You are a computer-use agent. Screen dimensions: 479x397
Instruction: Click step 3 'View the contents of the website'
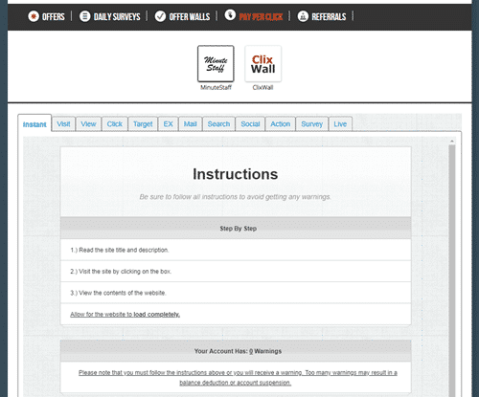coord(118,293)
